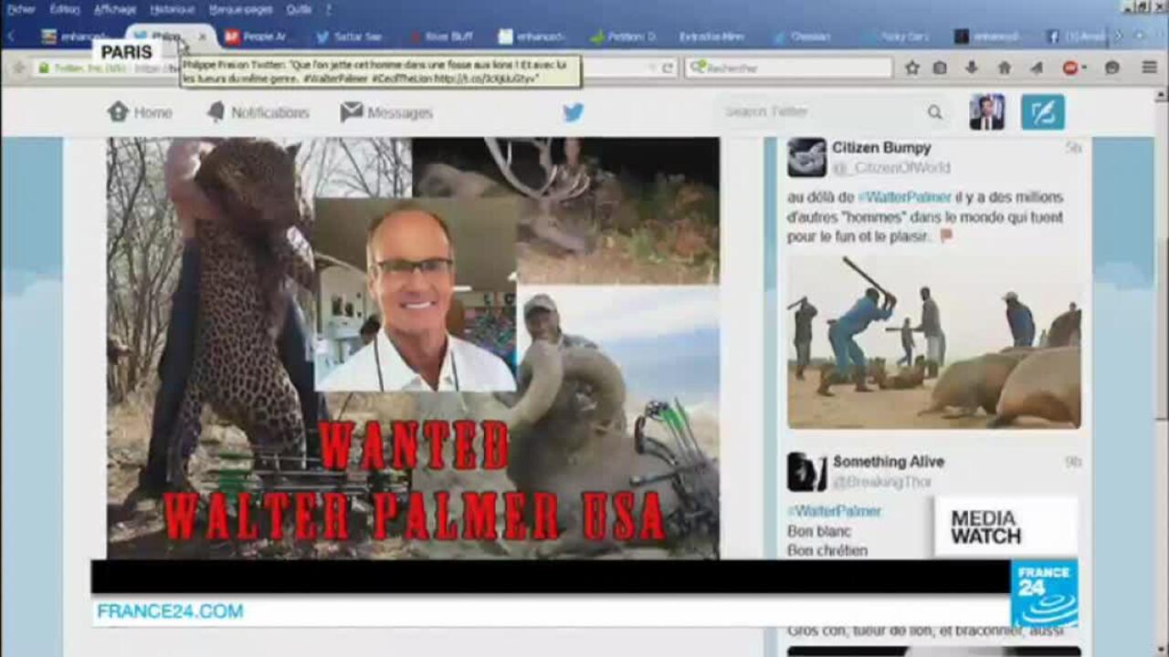Click the Twitter bird logo
1169x657 pixels.
click(573, 111)
